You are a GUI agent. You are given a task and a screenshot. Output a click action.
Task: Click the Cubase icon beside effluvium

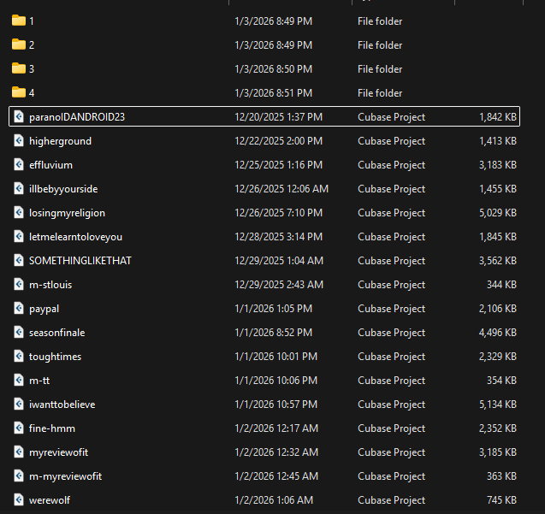pyautogui.click(x=19, y=164)
